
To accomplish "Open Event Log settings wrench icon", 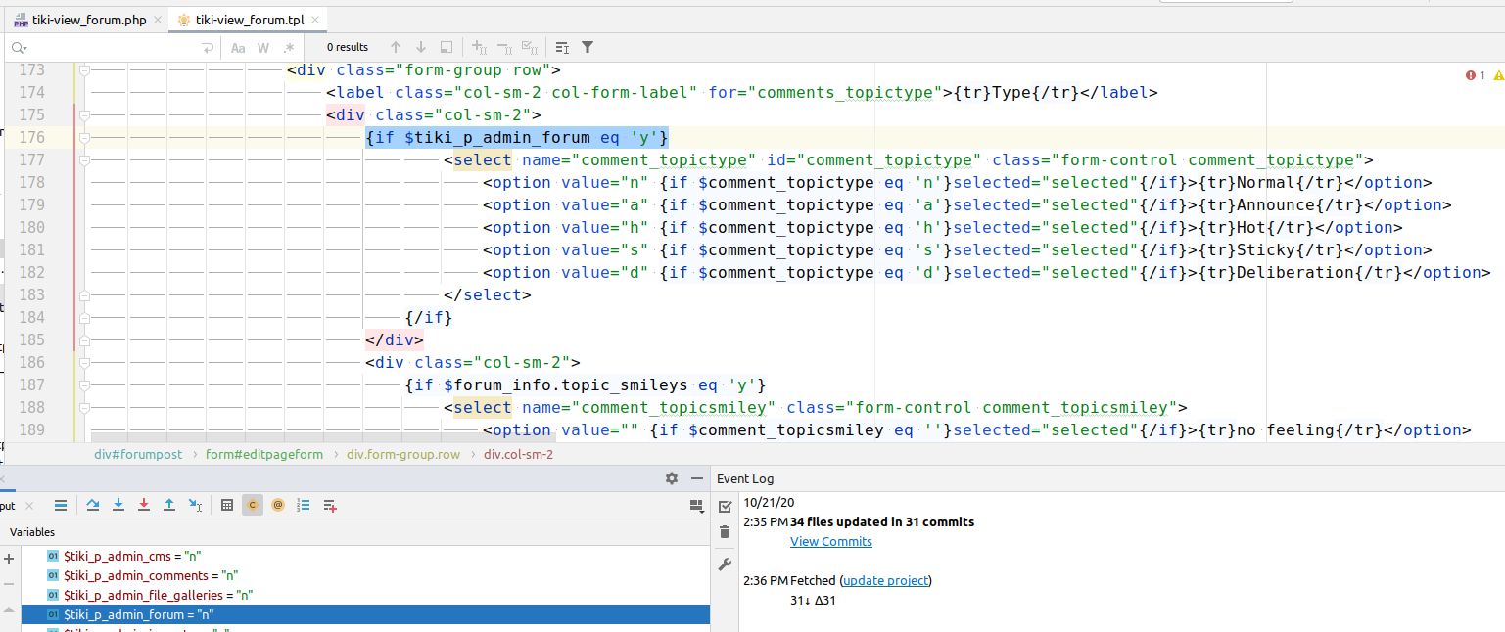I will tap(725, 564).
